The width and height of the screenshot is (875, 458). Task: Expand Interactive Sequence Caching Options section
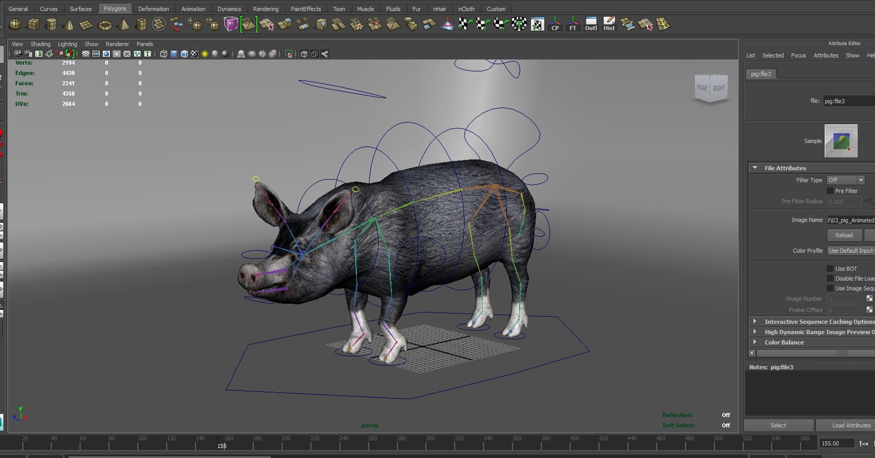(755, 321)
